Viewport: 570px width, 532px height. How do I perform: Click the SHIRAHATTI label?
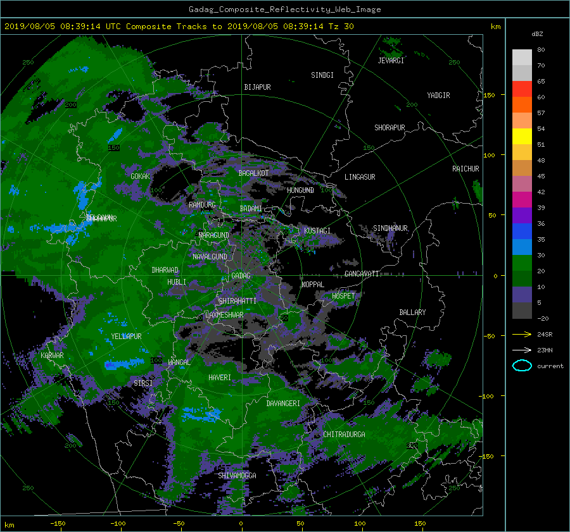point(237,301)
